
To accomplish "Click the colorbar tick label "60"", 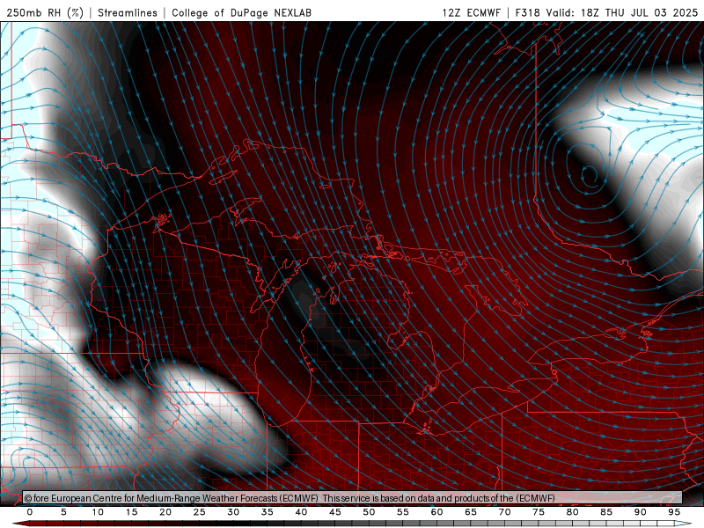I will coord(436,512).
